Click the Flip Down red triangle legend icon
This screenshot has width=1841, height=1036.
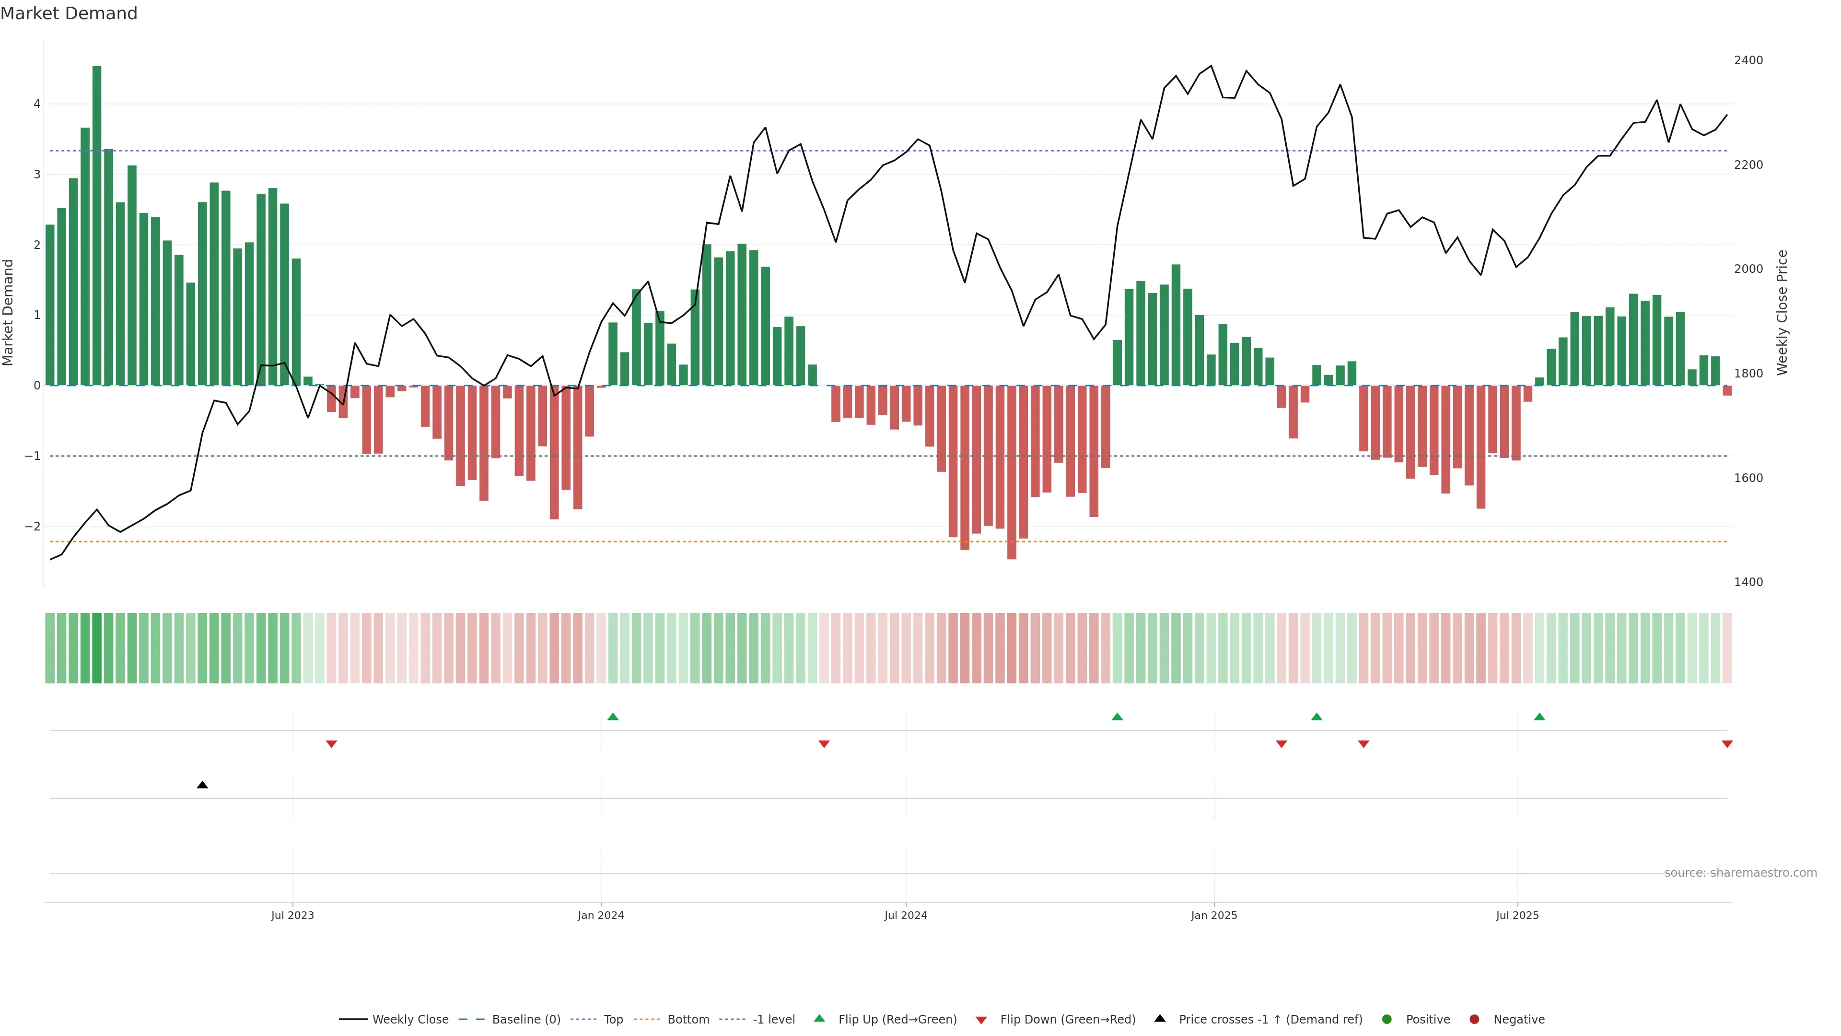pyautogui.click(x=981, y=1020)
